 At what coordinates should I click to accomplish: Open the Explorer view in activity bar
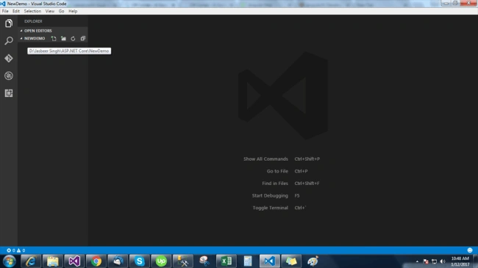9,23
